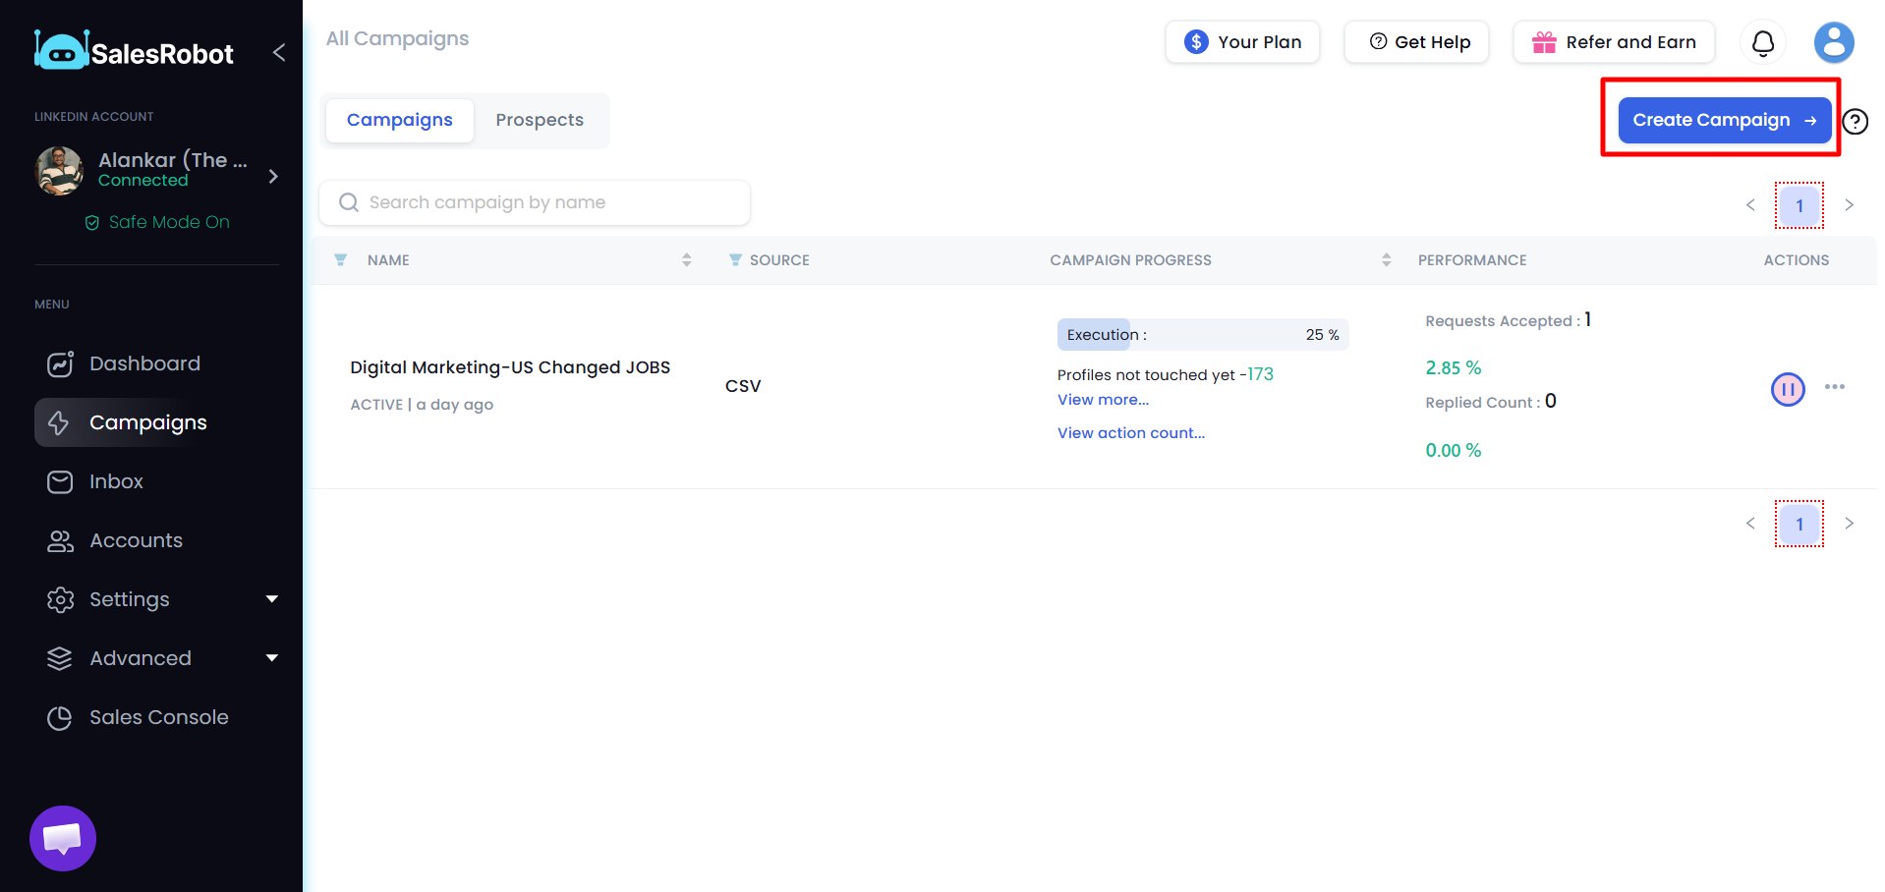Open the View action count link
This screenshot has width=1885, height=892.
click(x=1130, y=432)
